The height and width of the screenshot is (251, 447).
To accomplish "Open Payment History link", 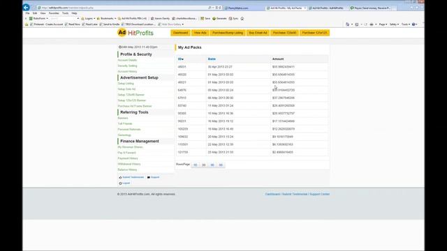I will click(x=128, y=158).
